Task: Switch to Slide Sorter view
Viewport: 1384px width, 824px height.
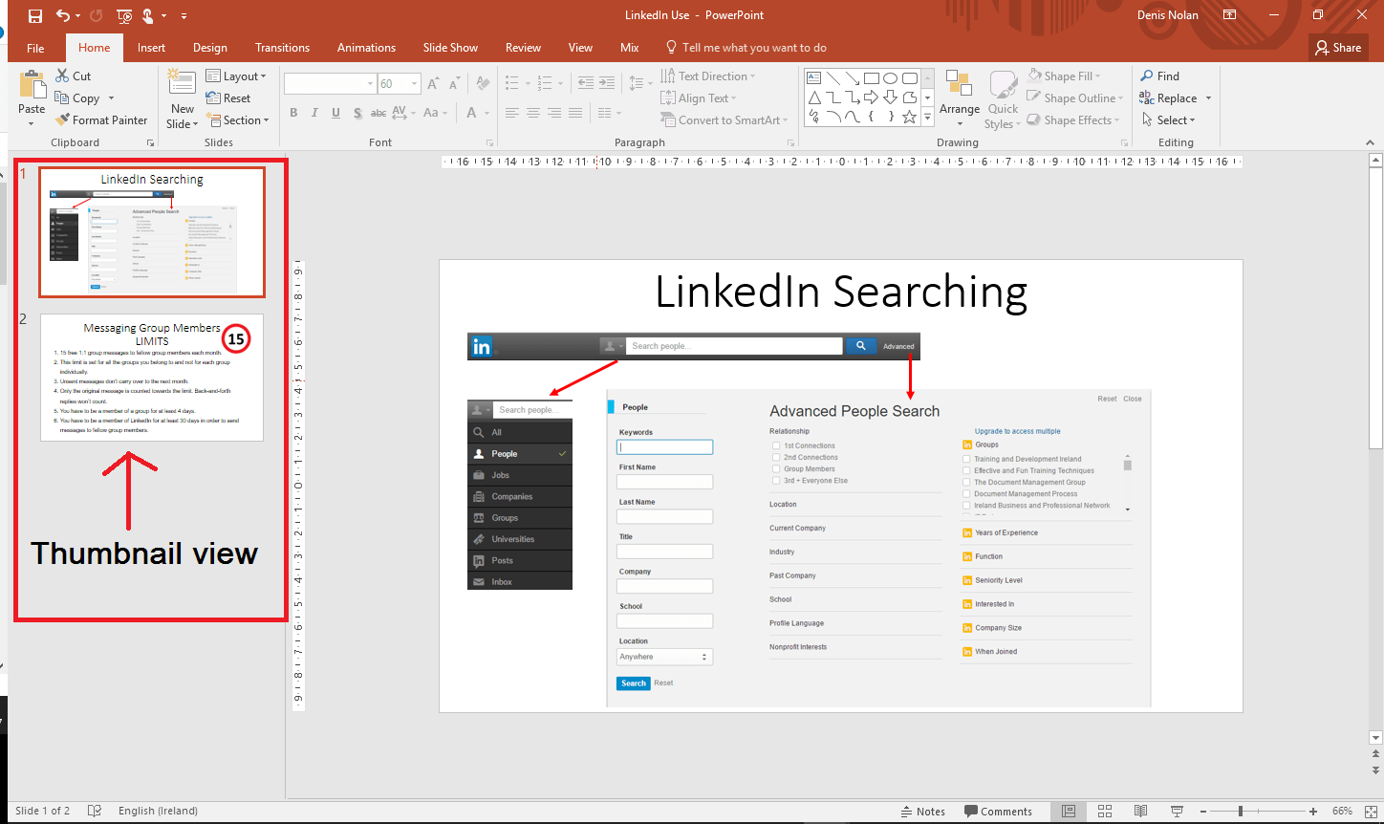Action: coord(1104,811)
